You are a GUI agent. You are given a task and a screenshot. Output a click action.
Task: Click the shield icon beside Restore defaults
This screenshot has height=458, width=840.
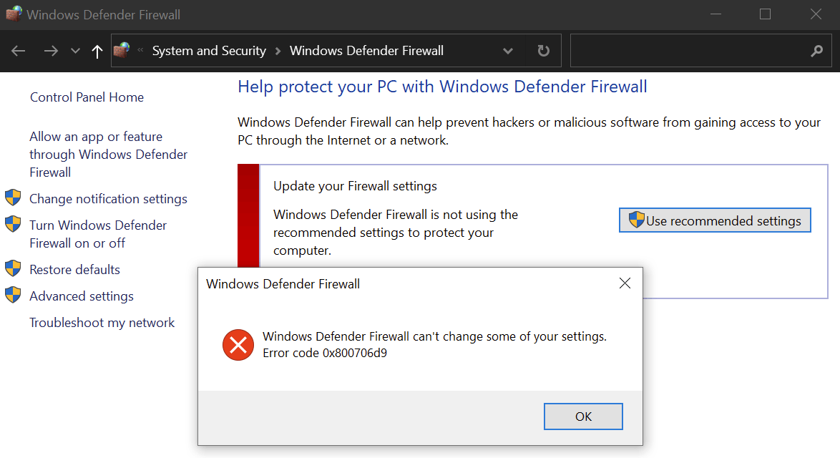(x=13, y=269)
